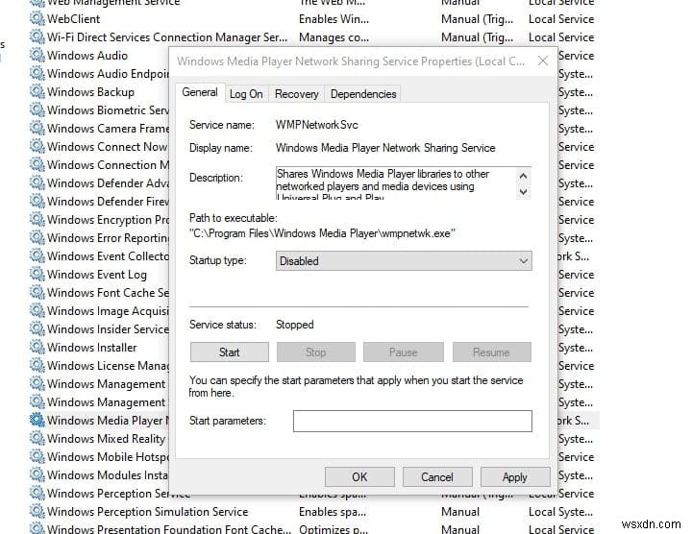Close the service properties dialog
Viewport: 692px width, 534px height.
pos(543,61)
